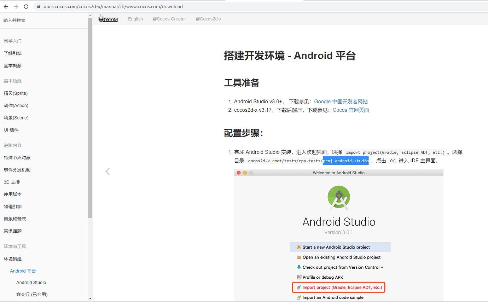Click the book icon next to Cocos Creator
The image size is (488, 302).
pos(154,19)
